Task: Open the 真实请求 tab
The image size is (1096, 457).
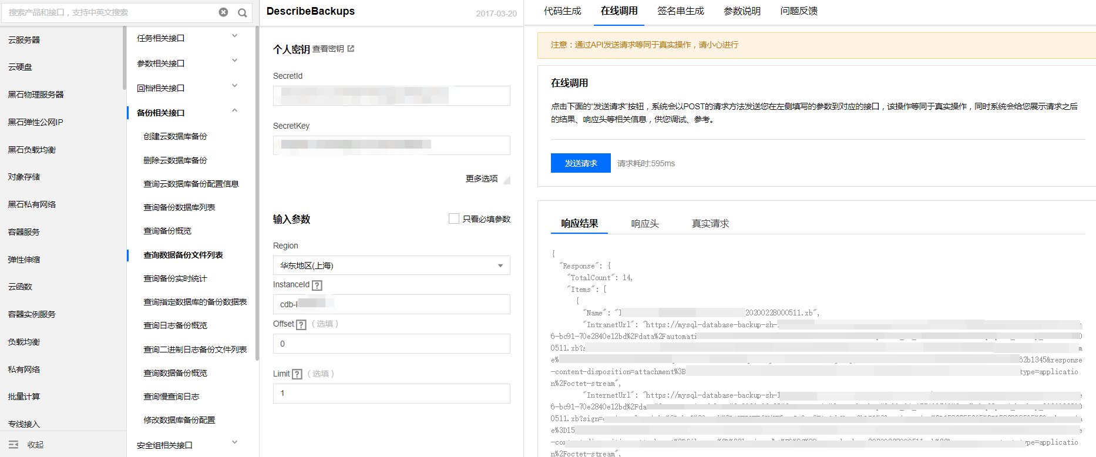Action: pos(710,224)
